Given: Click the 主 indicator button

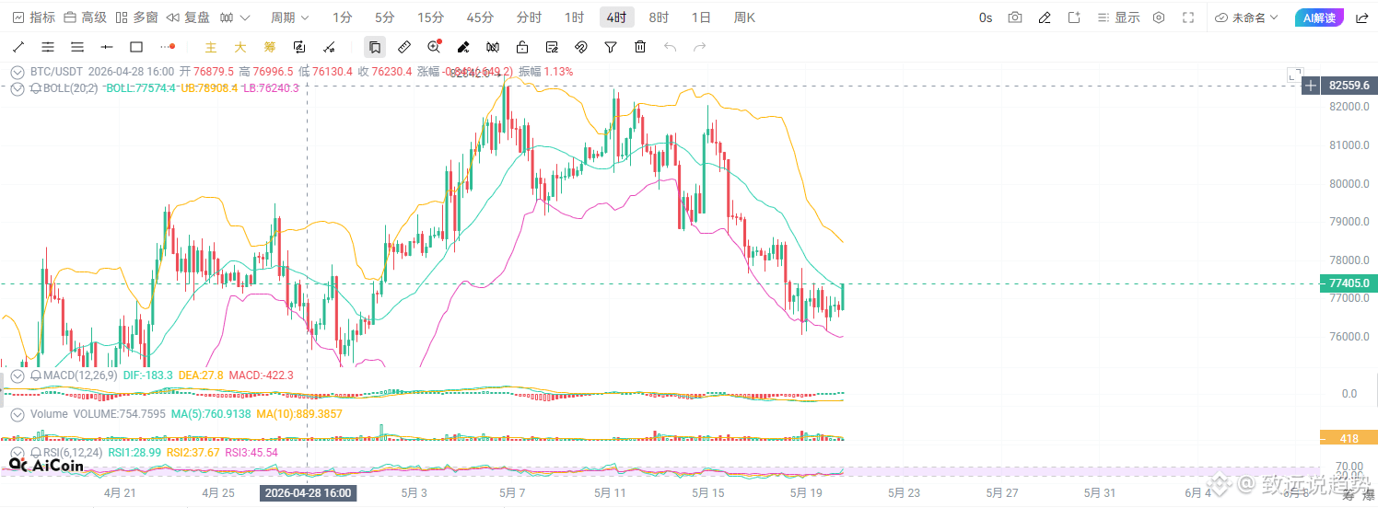Looking at the screenshot, I should tap(211, 47).
